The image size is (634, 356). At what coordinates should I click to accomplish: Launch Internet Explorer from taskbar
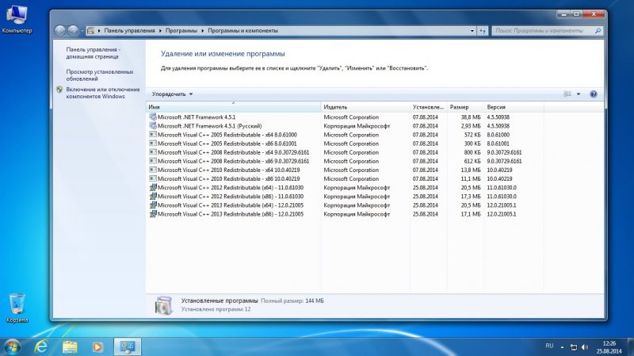tap(41, 346)
